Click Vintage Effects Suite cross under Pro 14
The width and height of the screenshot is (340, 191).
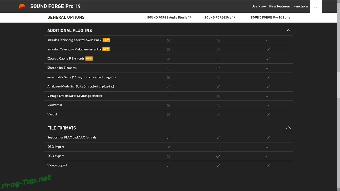[x=218, y=96]
